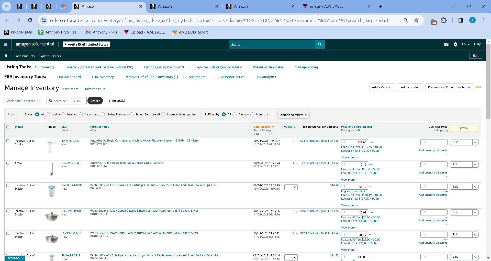The image size is (491, 261).
Task: Open the Take the tour link
Action: [95, 89]
